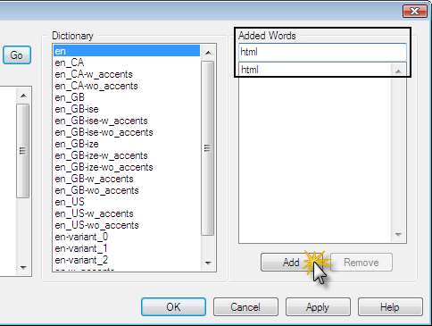Click the Added Words list scroll up arrow
This screenshot has height=326, width=432.
pyautogui.click(x=398, y=71)
